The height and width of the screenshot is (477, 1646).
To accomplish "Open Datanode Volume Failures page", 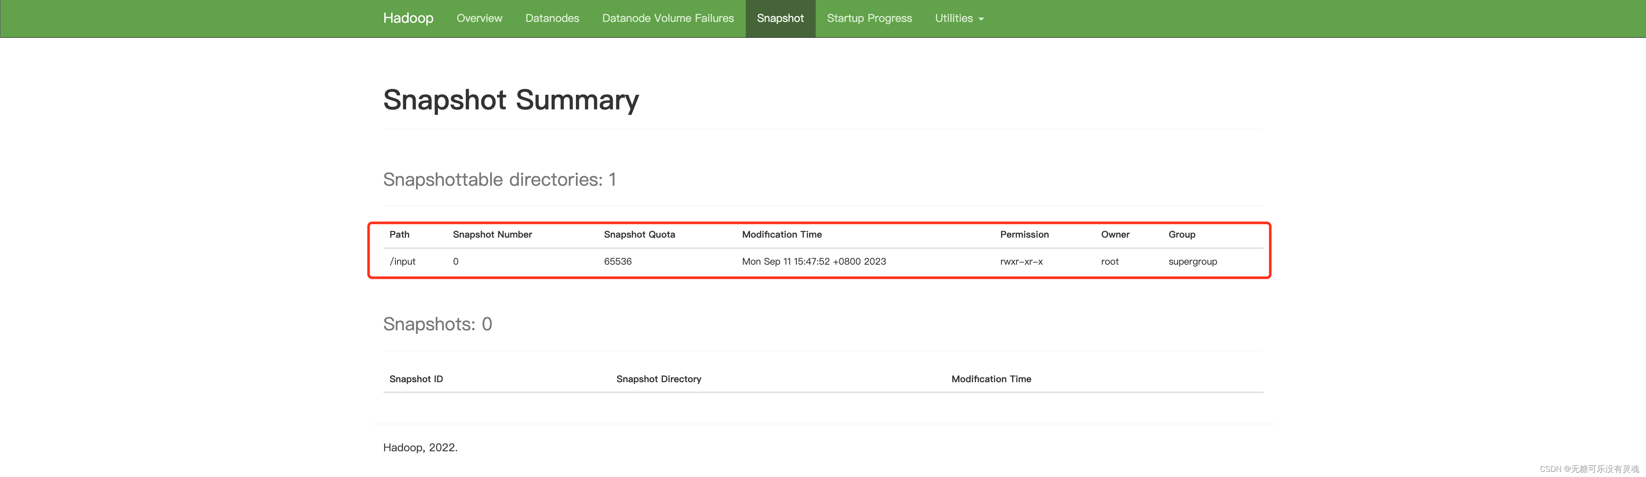I will [x=668, y=18].
